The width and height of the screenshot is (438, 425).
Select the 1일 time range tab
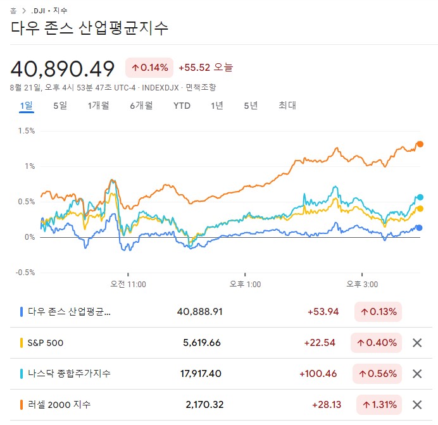coord(26,106)
